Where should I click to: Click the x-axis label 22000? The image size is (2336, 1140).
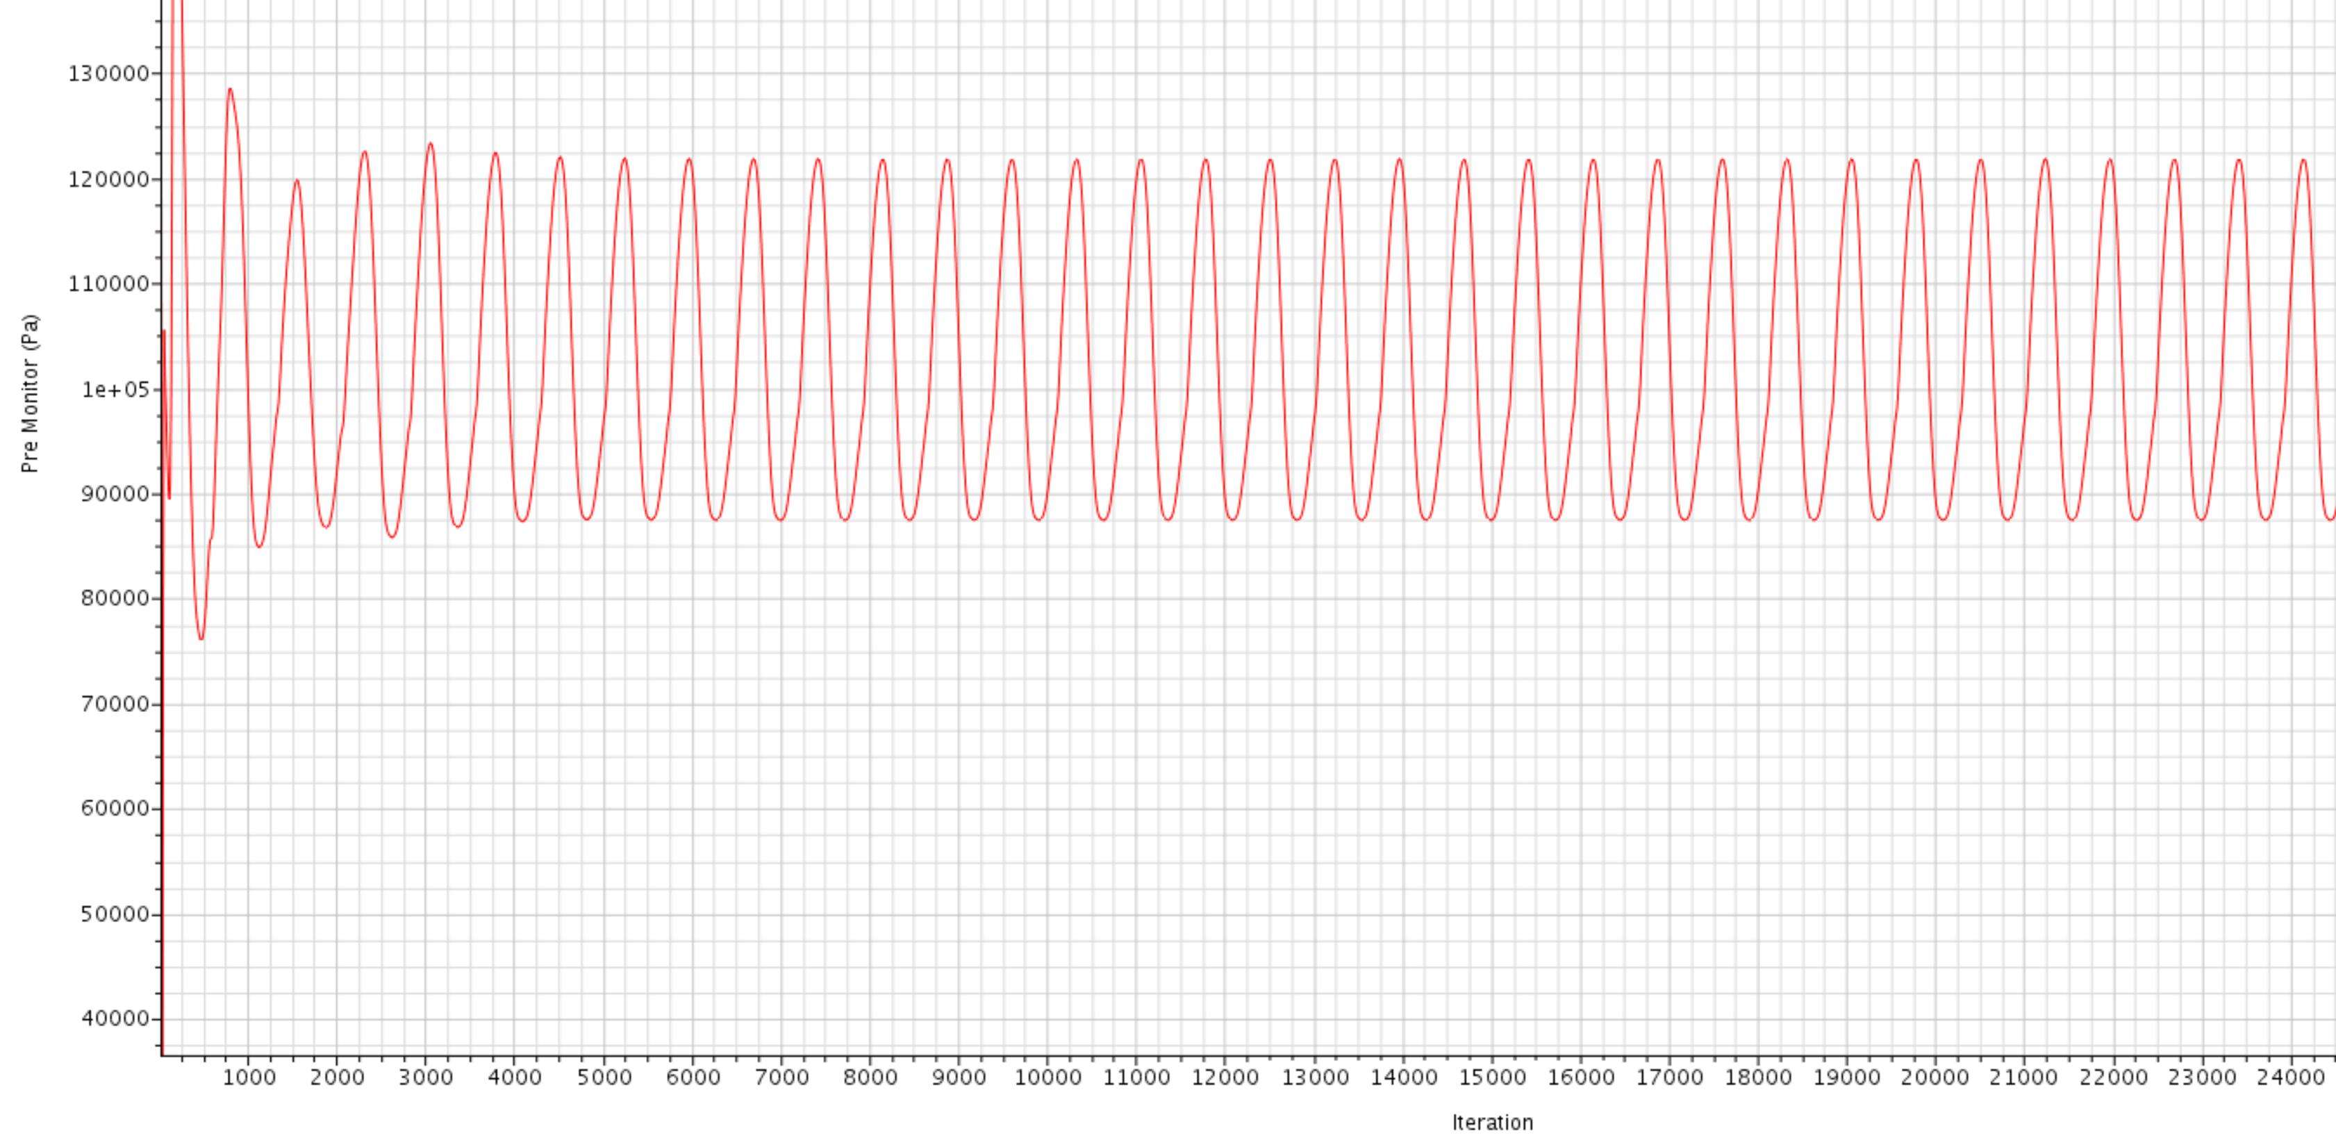coord(2114,1078)
